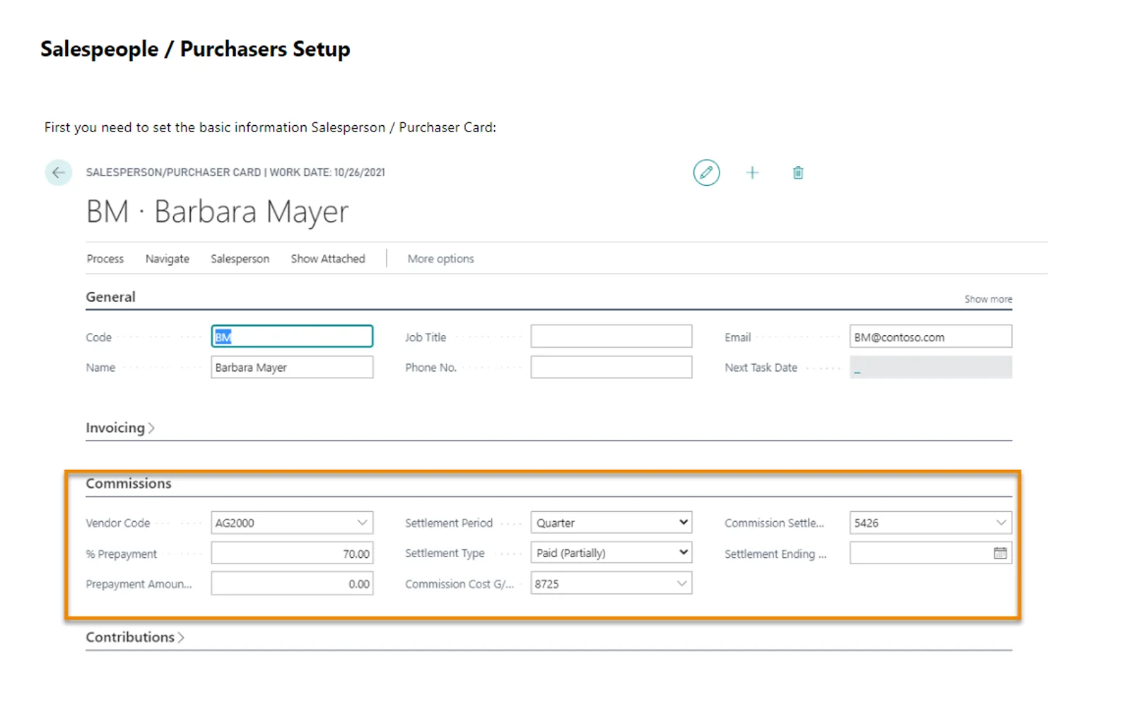
Task: Click the Code input field
Action: (292, 337)
